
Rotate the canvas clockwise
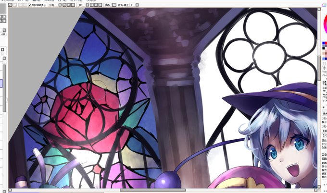[96, 5]
